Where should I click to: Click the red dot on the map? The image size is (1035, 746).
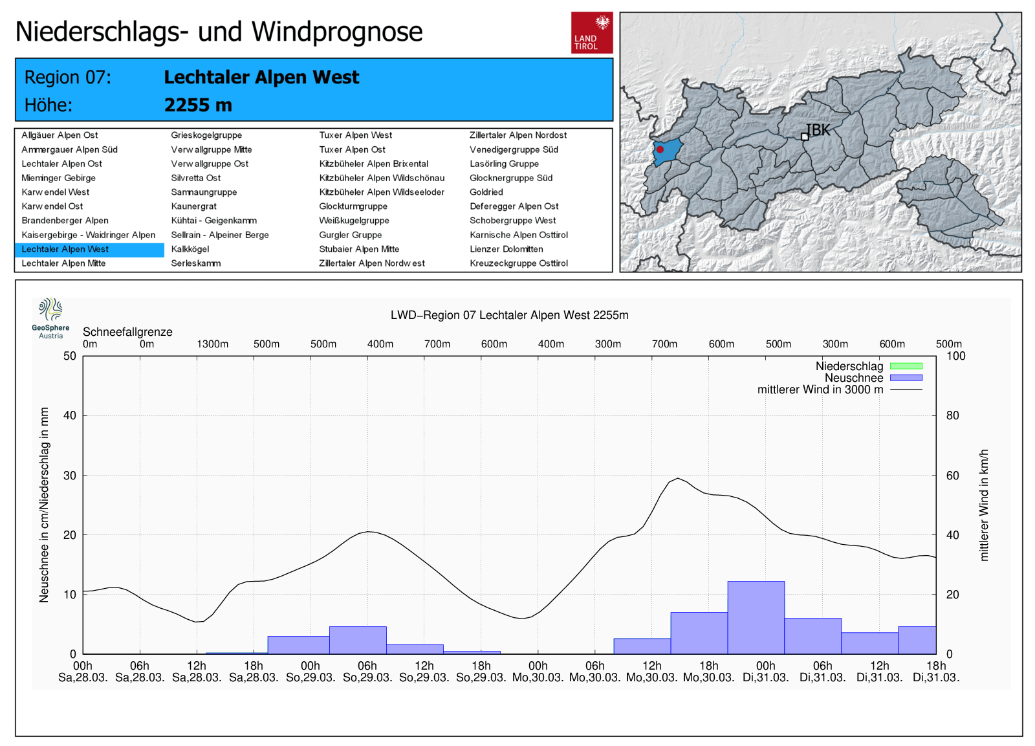(x=660, y=149)
